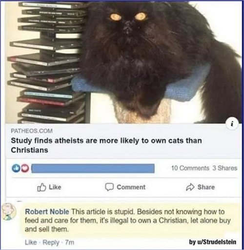Open Robert Noble's profile name link
This screenshot has width=244, height=250.
(47, 212)
